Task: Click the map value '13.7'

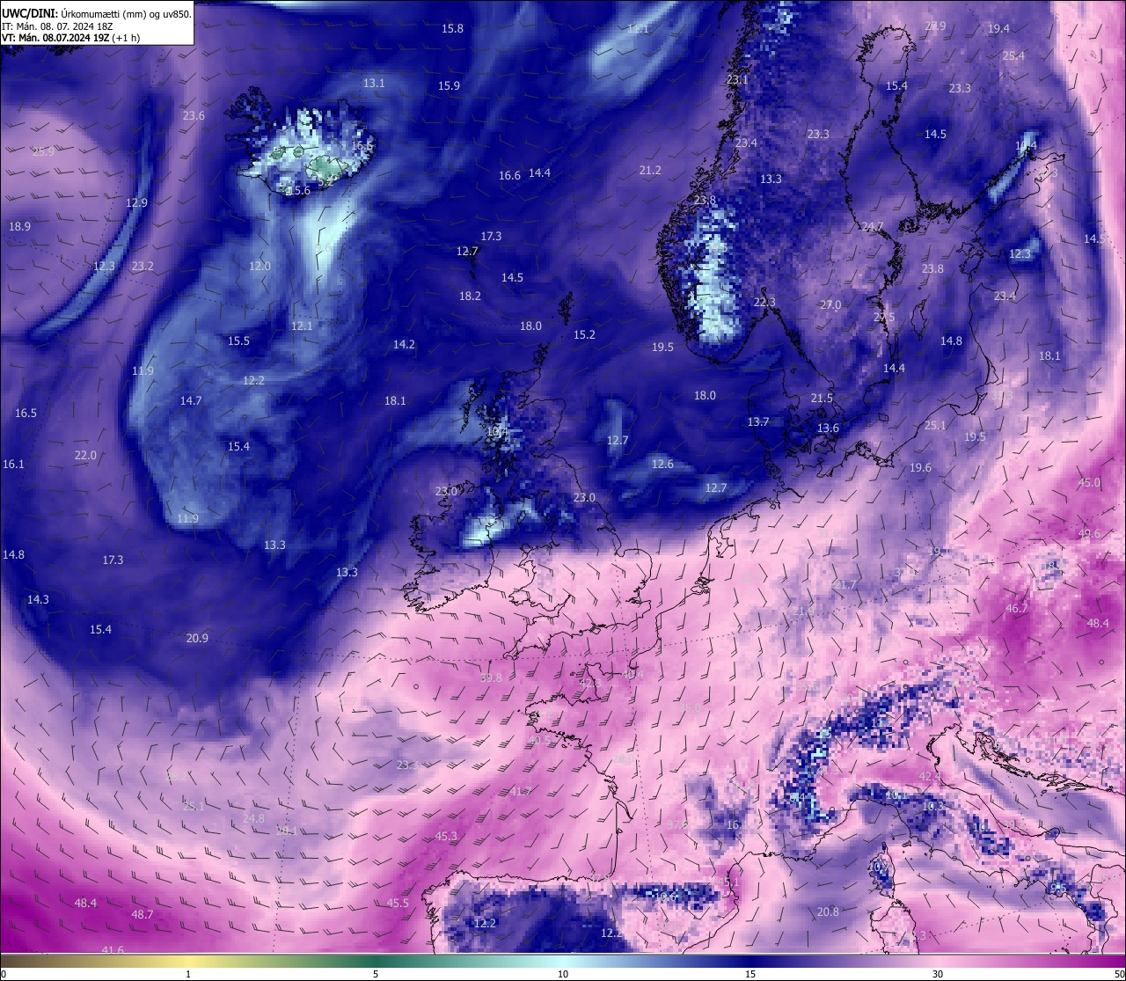Action: [758, 422]
